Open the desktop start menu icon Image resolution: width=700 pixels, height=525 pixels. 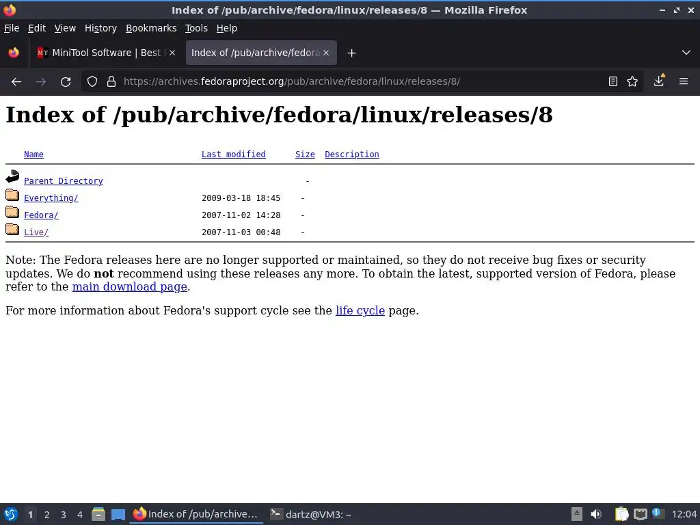point(11,514)
